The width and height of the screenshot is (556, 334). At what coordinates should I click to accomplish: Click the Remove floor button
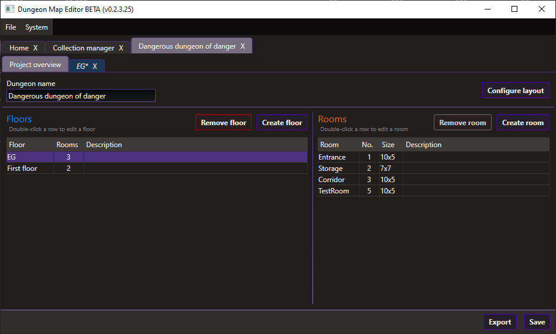point(223,123)
